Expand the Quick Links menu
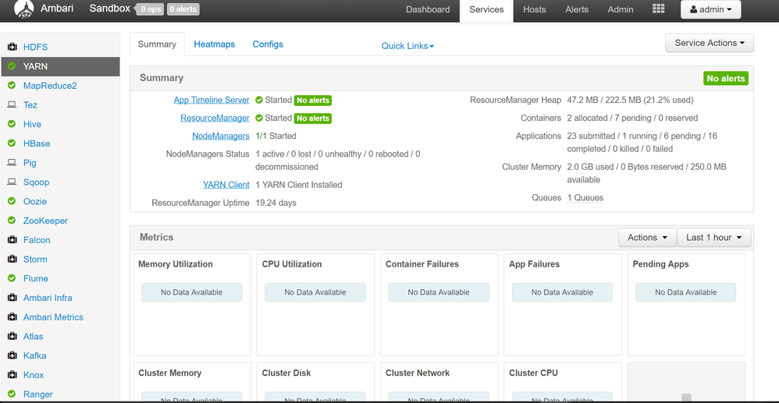This screenshot has height=403, width=779. (x=407, y=46)
